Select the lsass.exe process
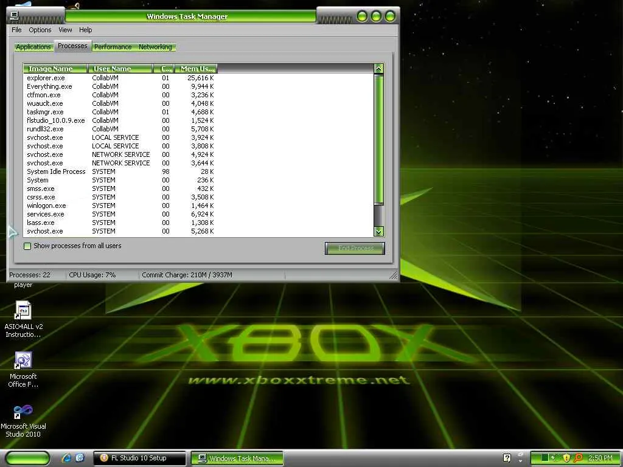This screenshot has height=467, width=623. (120, 223)
